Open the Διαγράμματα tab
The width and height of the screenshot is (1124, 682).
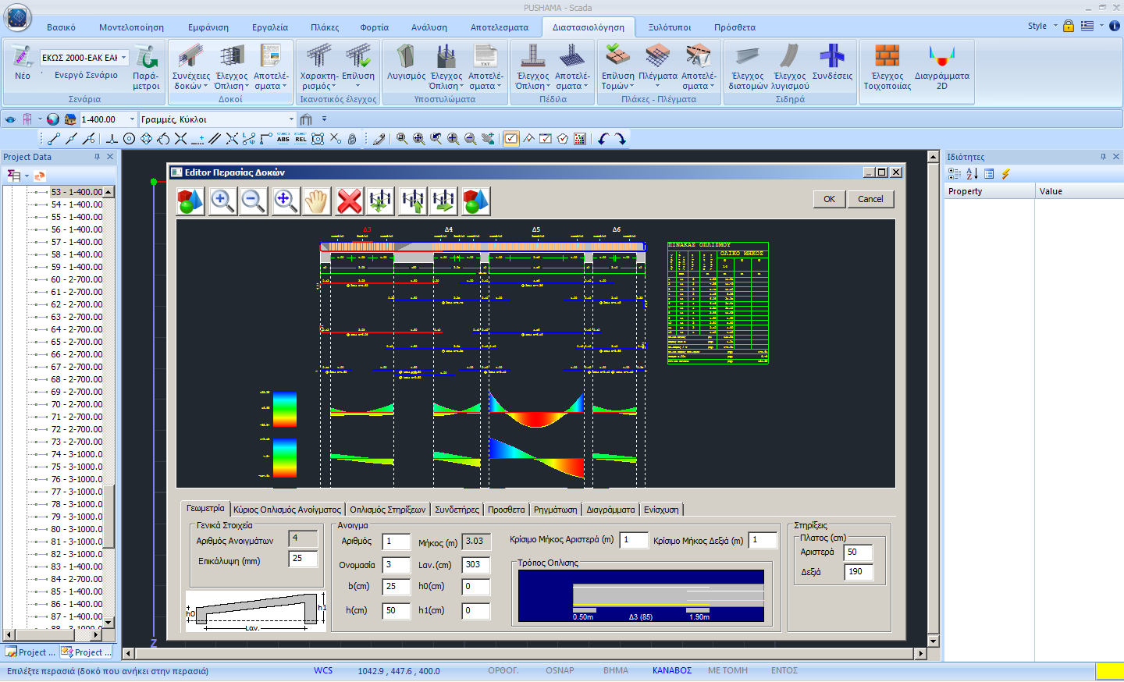click(610, 510)
